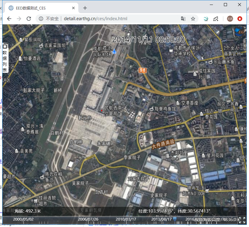Expand the 数据列表 side panel
This screenshot has height=227, width=249.
pos(5,58)
